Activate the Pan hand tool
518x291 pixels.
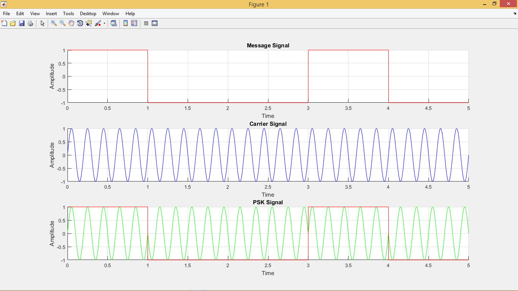(71, 23)
